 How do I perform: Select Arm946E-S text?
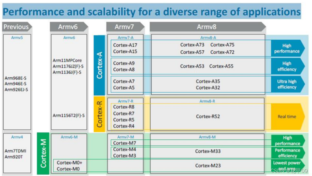point(16,84)
